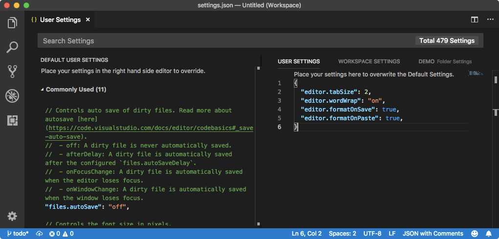Open the Manage gear menu
Viewport: 499px width, 239px height.
tap(12, 217)
